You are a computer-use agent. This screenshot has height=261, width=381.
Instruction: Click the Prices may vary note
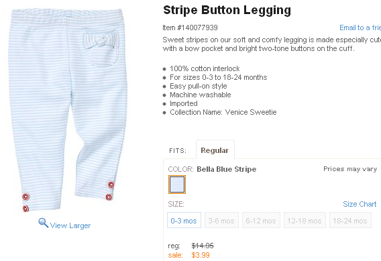point(350,169)
